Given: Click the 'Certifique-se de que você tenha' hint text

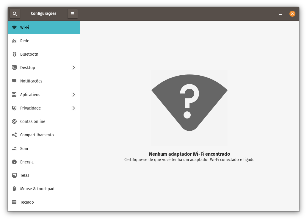Looking at the screenshot, I should click(189, 160).
